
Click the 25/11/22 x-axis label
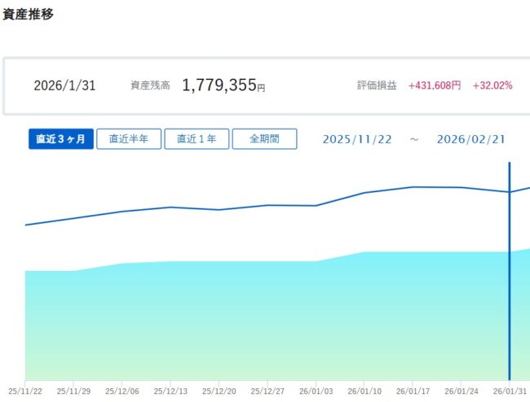pyautogui.click(x=24, y=390)
